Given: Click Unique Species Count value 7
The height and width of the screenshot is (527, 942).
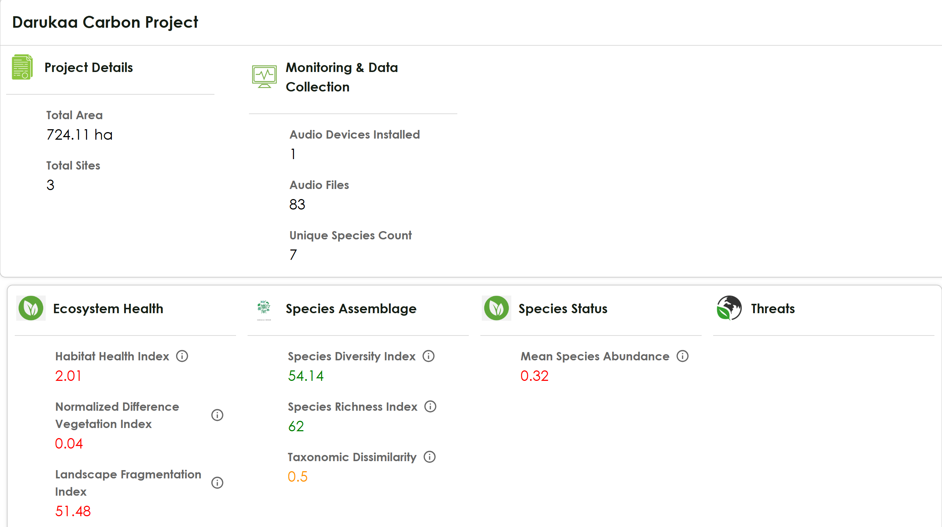Looking at the screenshot, I should (x=293, y=255).
